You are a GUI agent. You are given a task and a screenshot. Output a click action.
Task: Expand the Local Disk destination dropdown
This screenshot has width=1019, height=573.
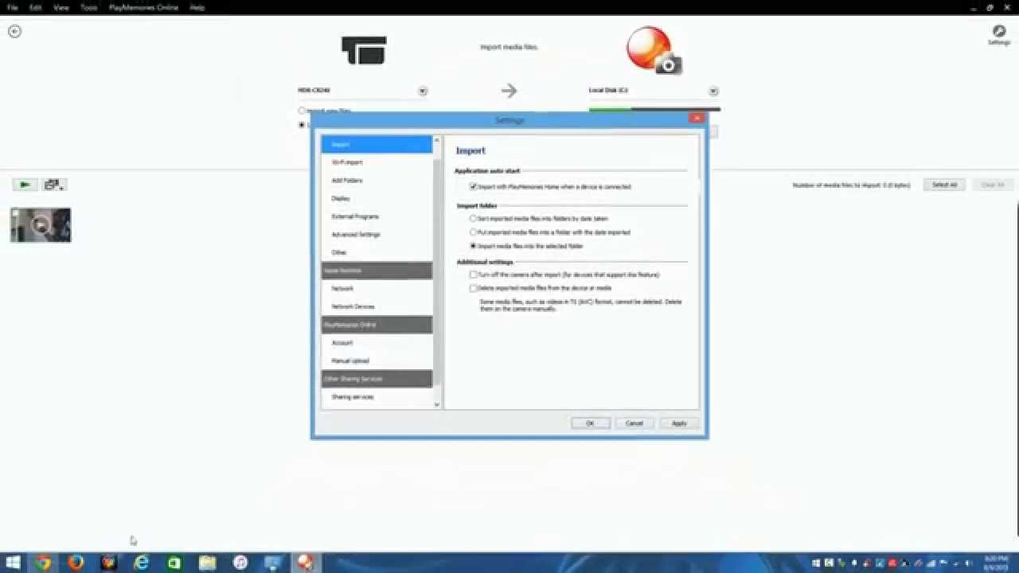713,91
